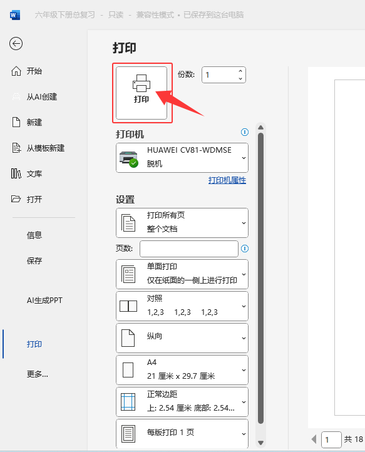The height and width of the screenshot is (452, 365).
Task: Select 信息 in backstage menu
Action: pyautogui.click(x=34, y=235)
